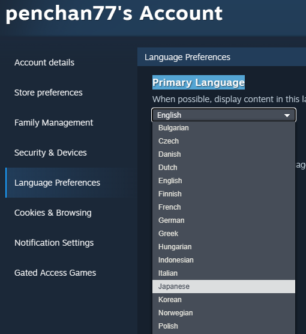
Task: Choose Korean from the language list
Action: point(224,300)
